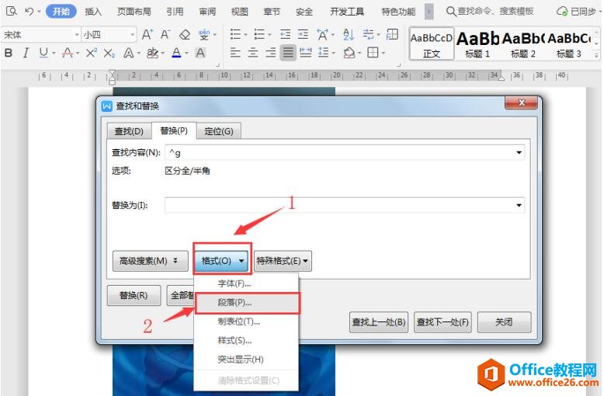This screenshot has width=604, height=396.
Task: Align text right
Action: (270, 52)
